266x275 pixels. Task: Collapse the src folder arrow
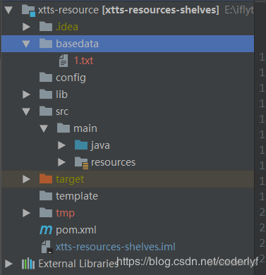(x=26, y=111)
